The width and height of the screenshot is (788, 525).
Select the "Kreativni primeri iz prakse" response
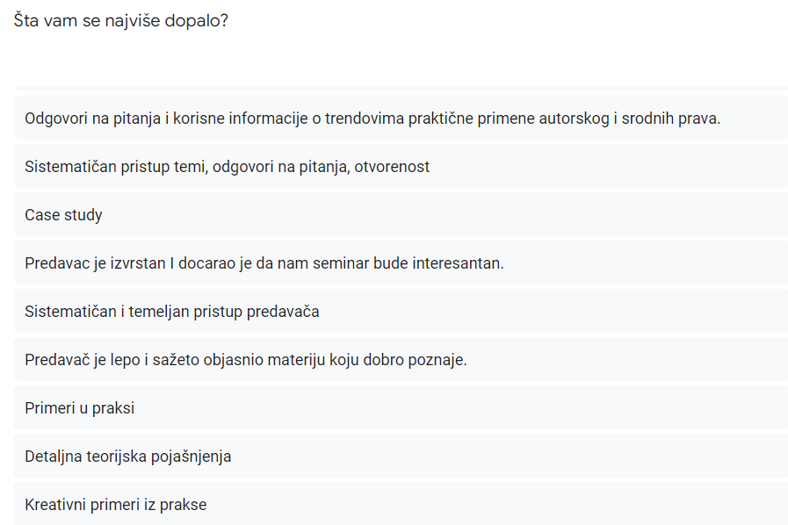pos(115,504)
